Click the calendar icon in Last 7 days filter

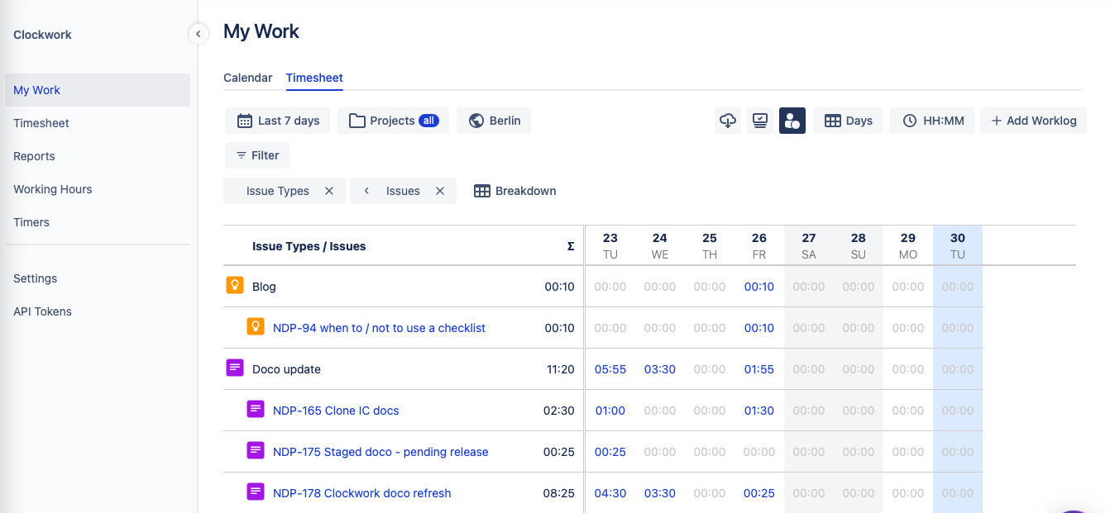point(244,121)
